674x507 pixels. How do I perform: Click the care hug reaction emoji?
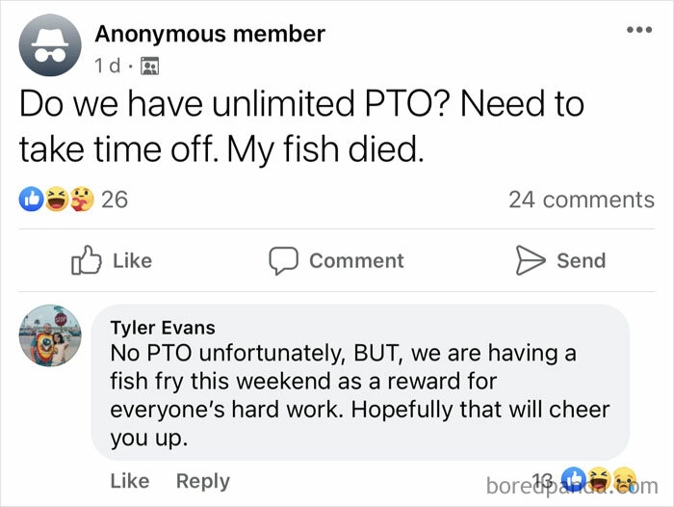click(82, 200)
